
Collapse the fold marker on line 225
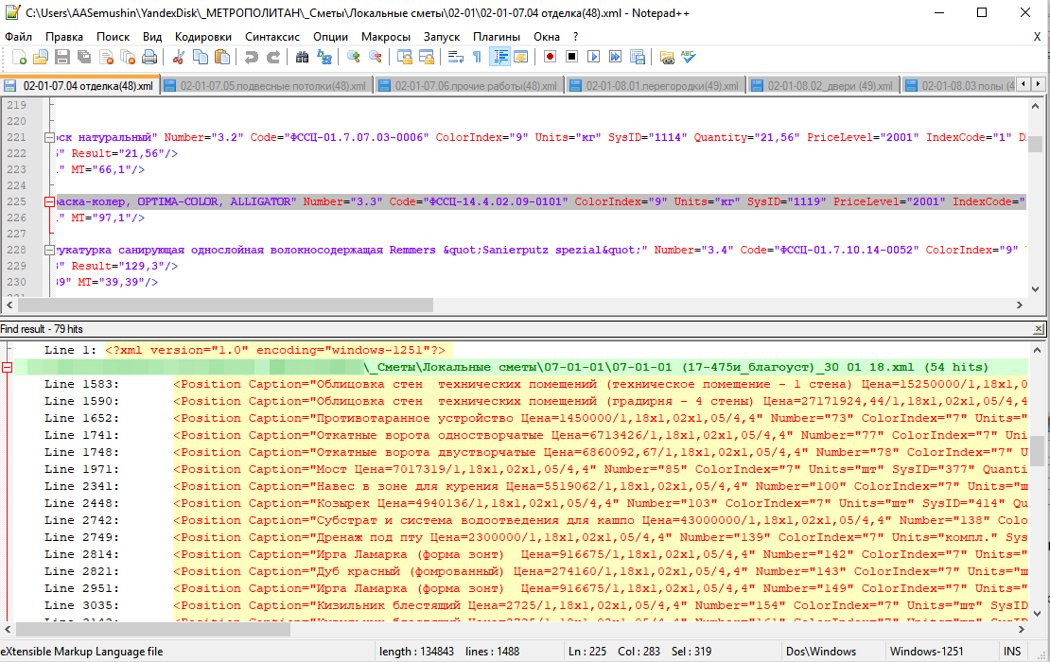click(49, 201)
